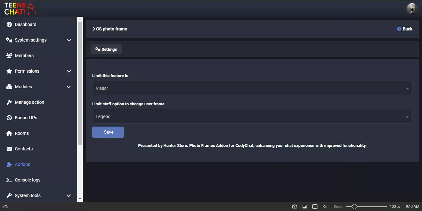Click the image icon in bottom bar
422x211 pixels.
pyautogui.click(x=305, y=207)
